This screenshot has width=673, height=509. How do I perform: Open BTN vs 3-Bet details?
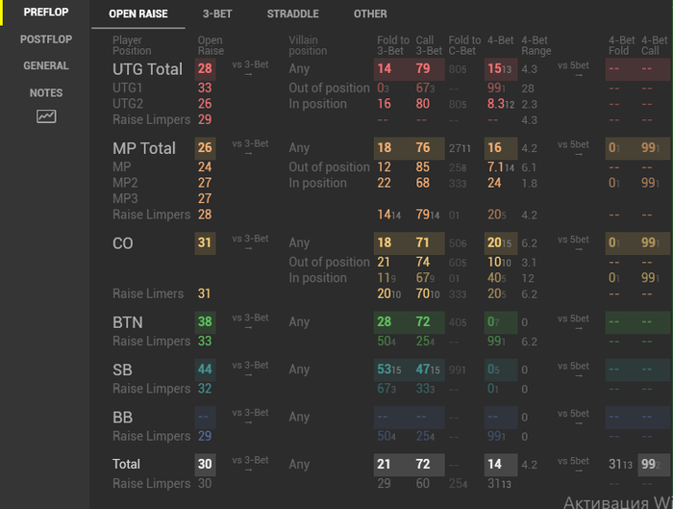click(x=250, y=321)
